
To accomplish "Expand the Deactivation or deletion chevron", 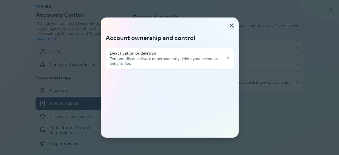I will coord(227,58).
